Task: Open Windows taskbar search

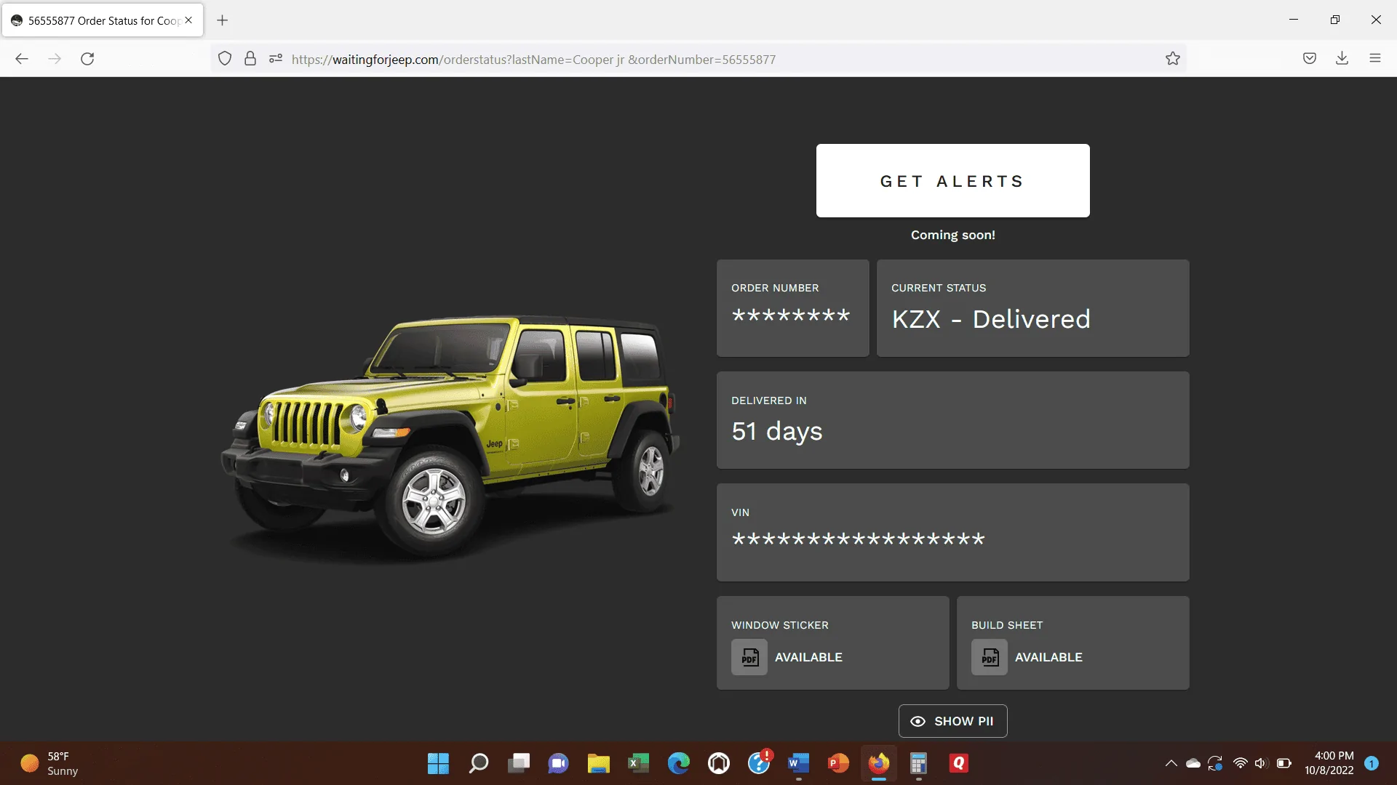Action: 478,763
